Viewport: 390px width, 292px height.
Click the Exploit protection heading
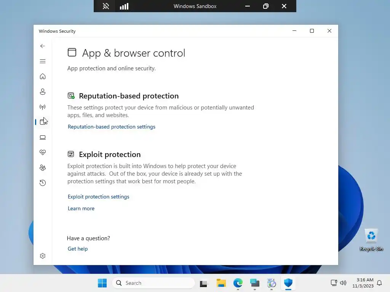tap(110, 154)
